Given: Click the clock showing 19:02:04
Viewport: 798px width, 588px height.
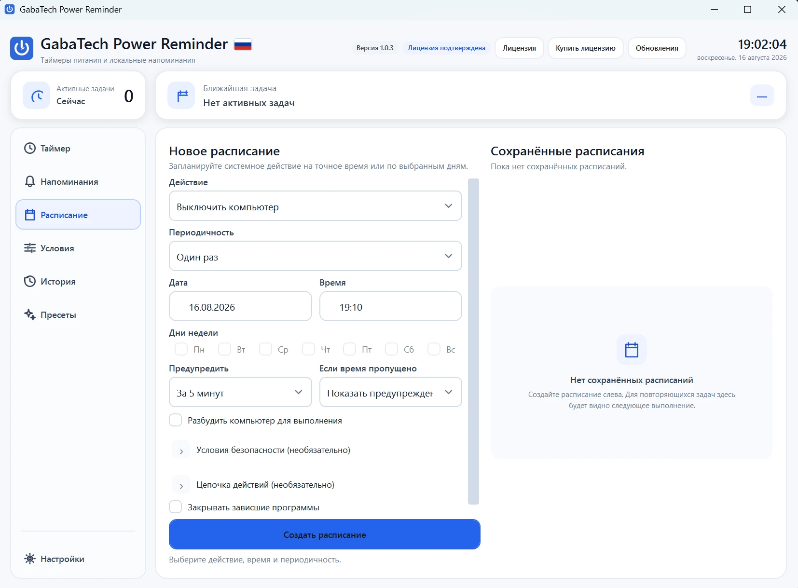Looking at the screenshot, I should (x=762, y=44).
